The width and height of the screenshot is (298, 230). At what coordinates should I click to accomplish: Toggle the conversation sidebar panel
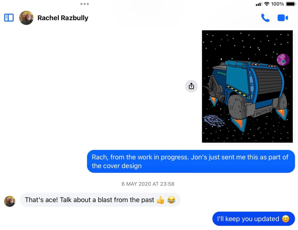9,18
